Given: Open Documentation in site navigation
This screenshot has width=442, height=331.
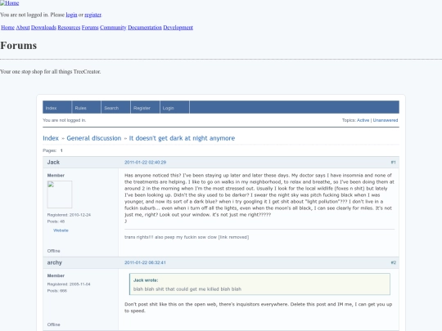Looking at the screenshot, I should coord(145,28).
